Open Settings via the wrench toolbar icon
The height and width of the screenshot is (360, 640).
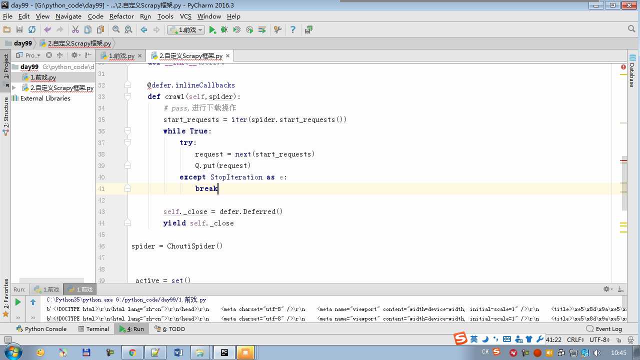[277, 29]
